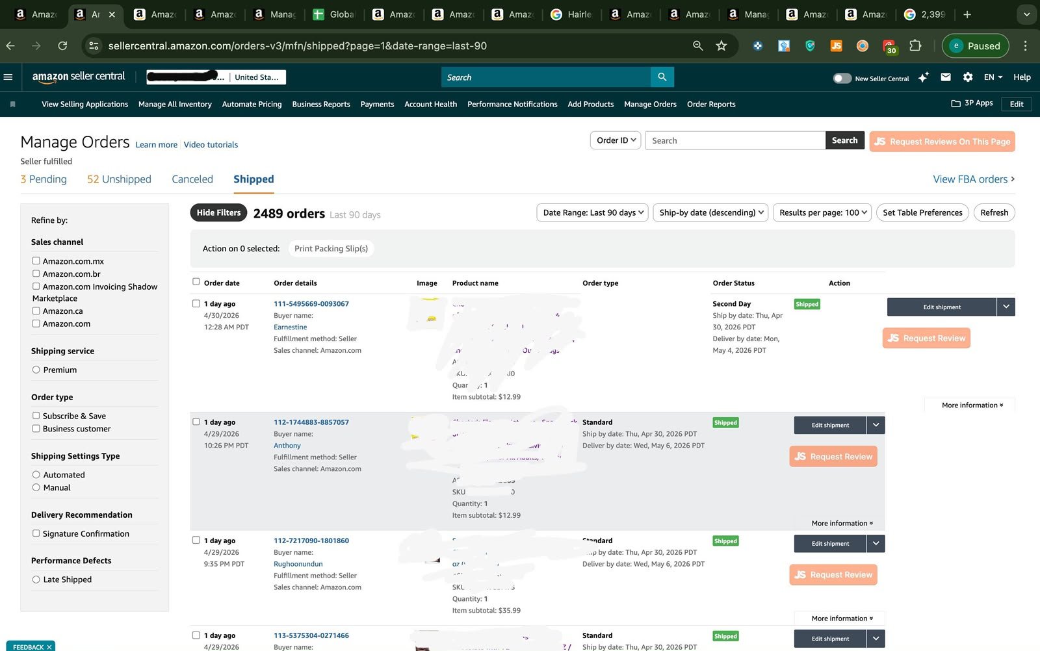This screenshot has width=1040, height=651.
Task: Open the Chrome three-dot menu
Action: (1025, 45)
